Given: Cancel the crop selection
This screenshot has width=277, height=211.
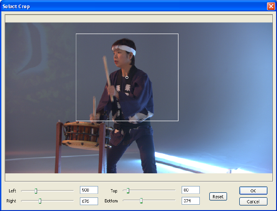Looking at the screenshot, I should point(253,201).
